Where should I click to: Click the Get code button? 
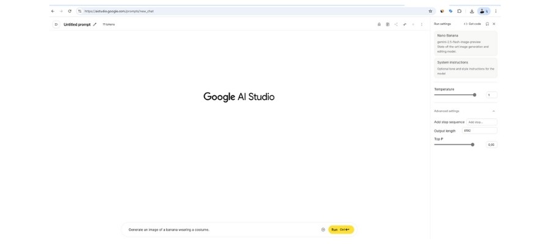tap(472, 24)
